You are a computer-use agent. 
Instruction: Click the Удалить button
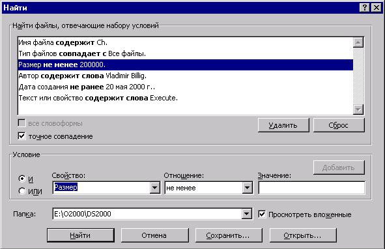pyautogui.click(x=283, y=125)
